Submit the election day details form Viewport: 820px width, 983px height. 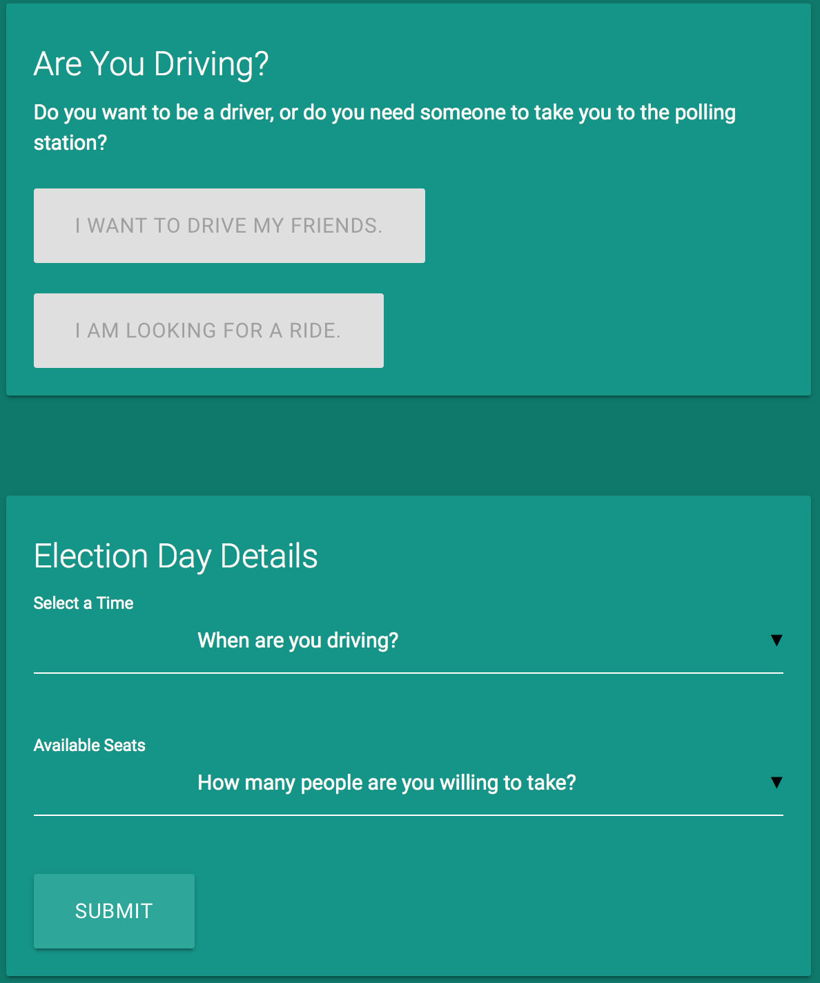pyautogui.click(x=114, y=911)
